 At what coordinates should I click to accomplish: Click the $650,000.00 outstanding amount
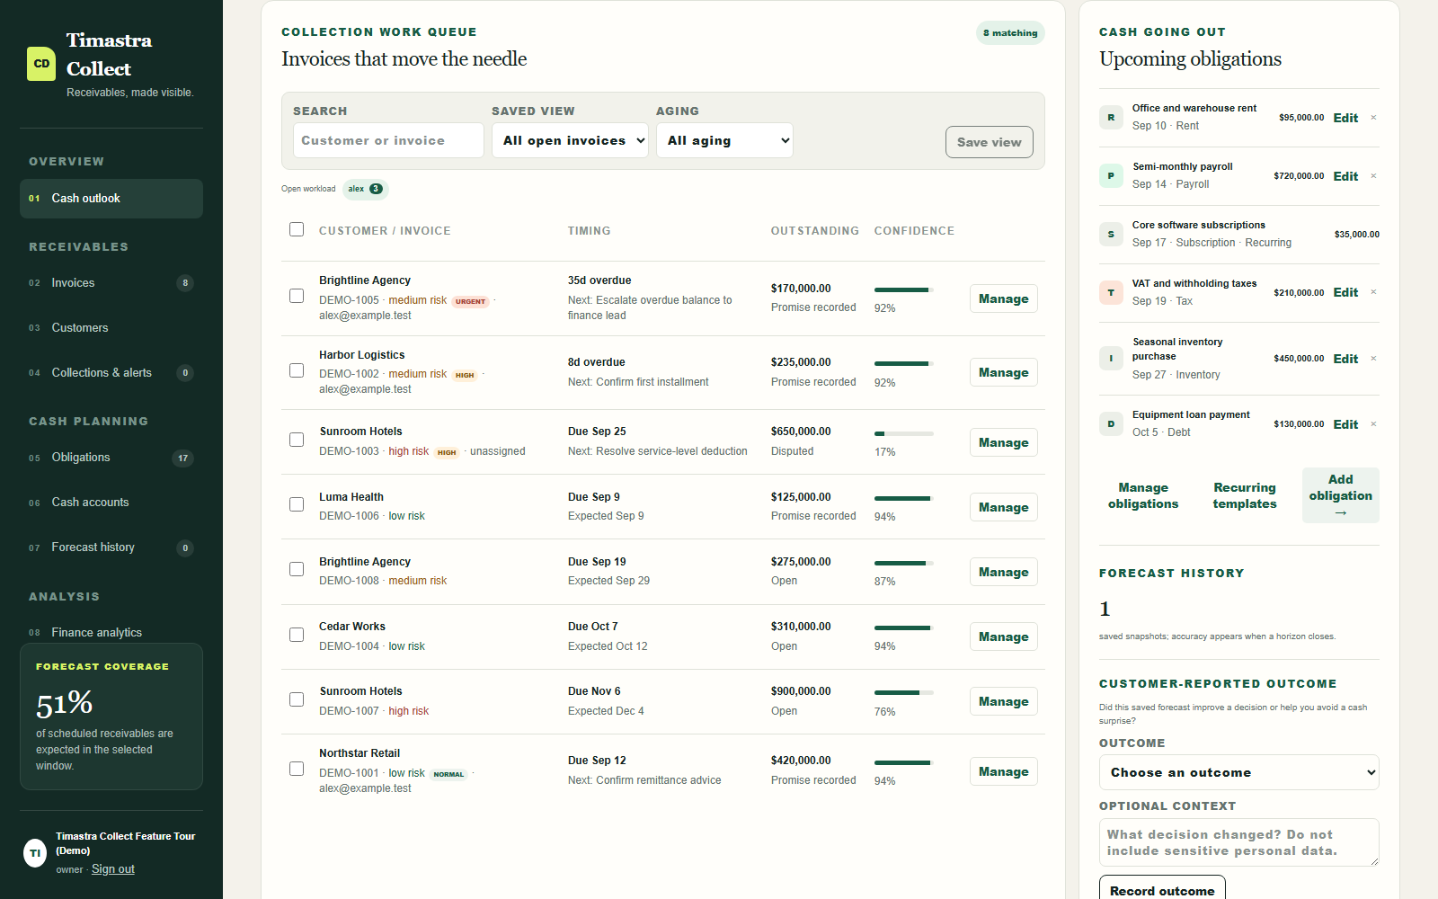(801, 432)
